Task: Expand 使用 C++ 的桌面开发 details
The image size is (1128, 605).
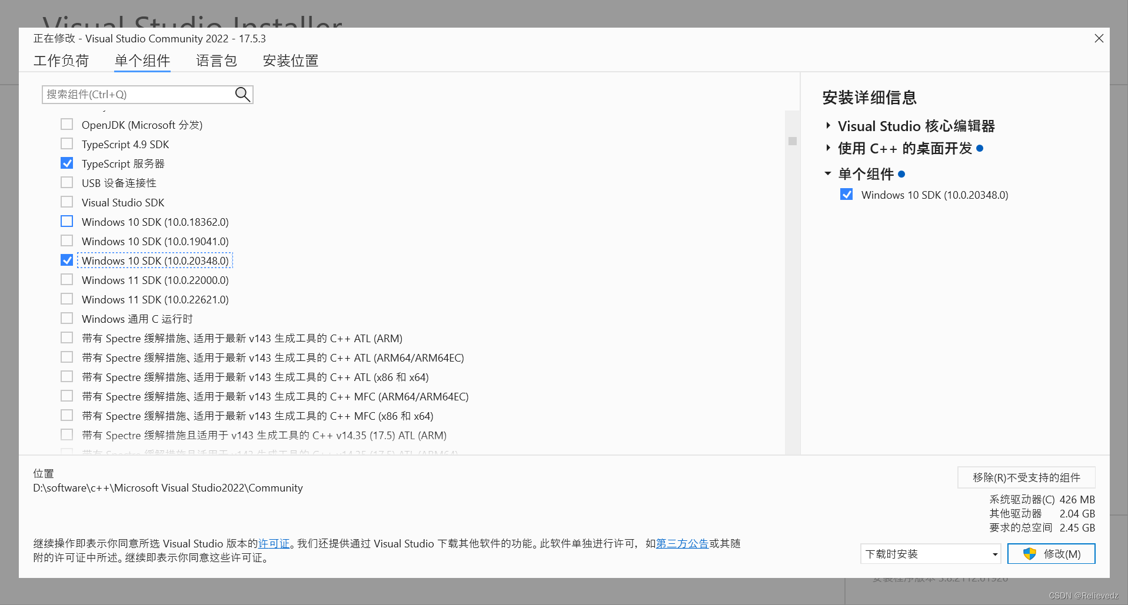Action: (828, 148)
